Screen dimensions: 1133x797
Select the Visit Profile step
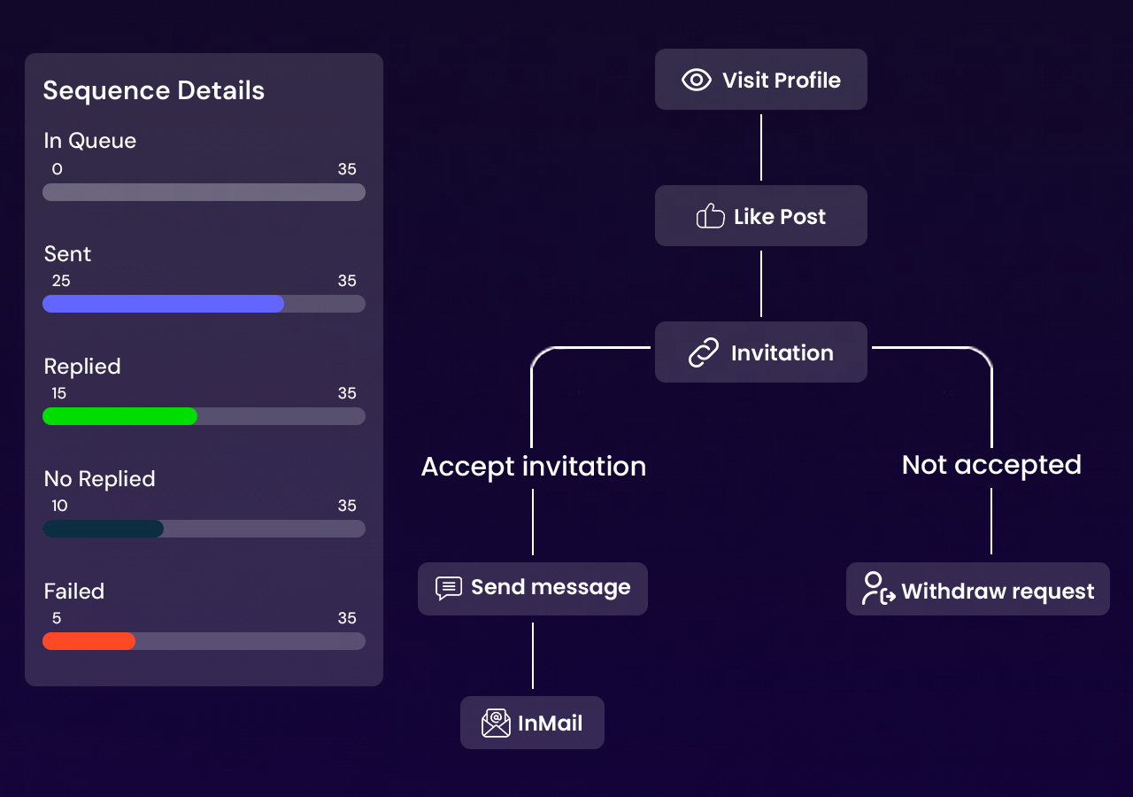pos(760,80)
